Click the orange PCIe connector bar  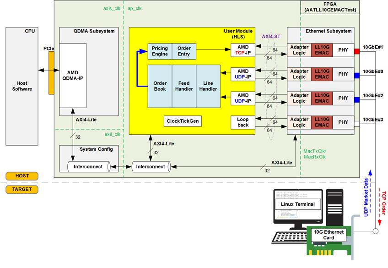pyautogui.click(x=51, y=73)
